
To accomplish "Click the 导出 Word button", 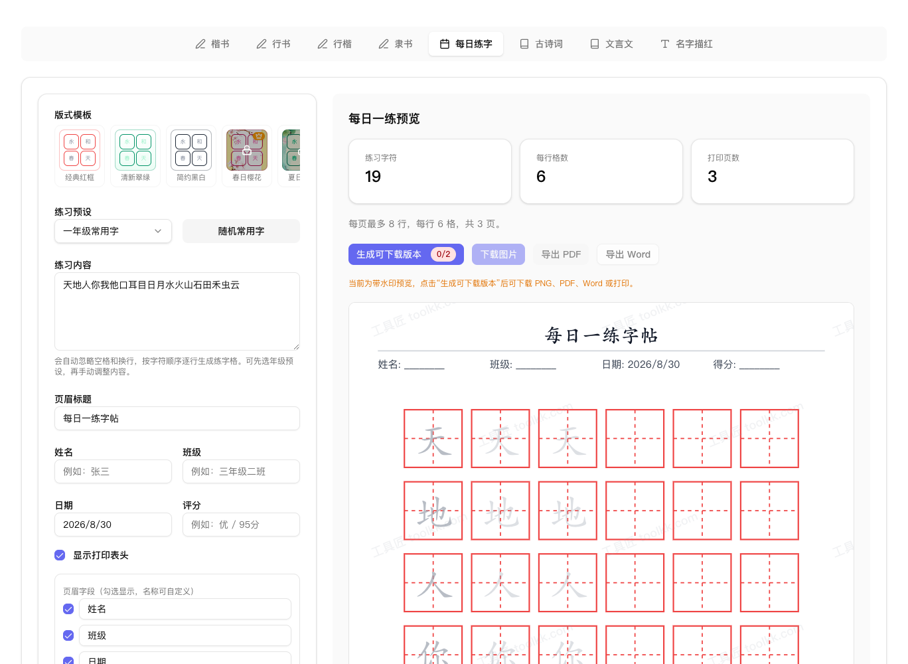I will click(x=628, y=254).
